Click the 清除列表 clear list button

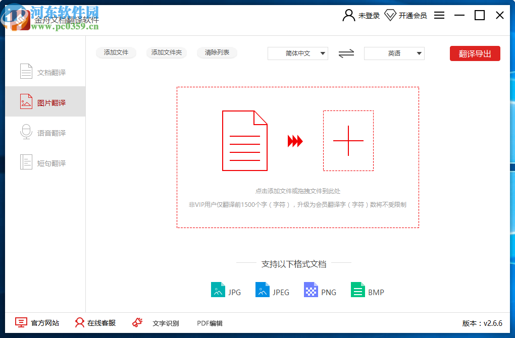coord(217,52)
